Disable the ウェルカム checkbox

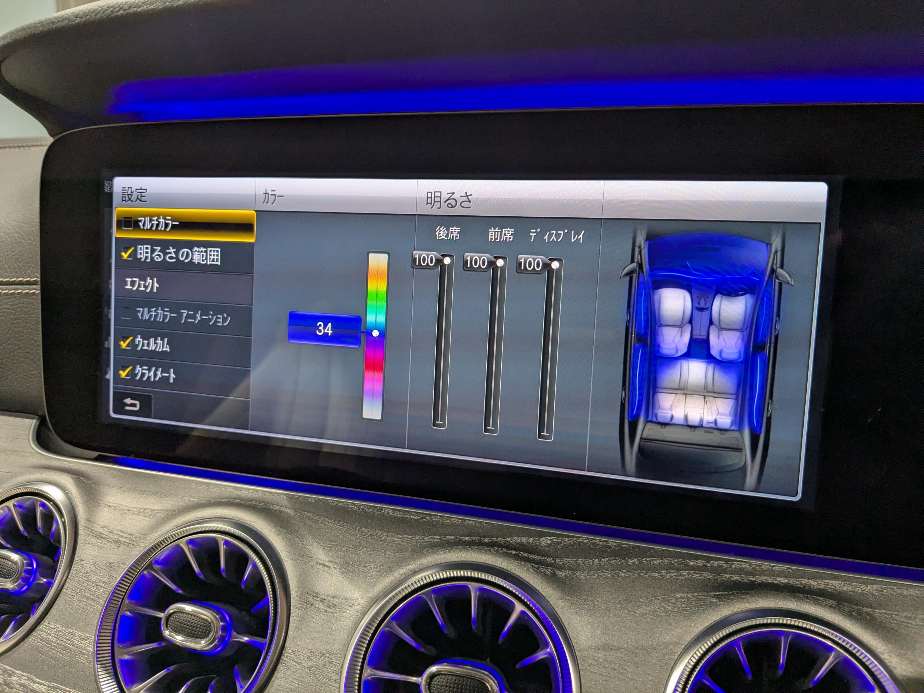click(x=125, y=343)
